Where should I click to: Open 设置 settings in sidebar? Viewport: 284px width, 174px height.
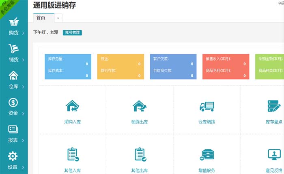click(14, 161)
